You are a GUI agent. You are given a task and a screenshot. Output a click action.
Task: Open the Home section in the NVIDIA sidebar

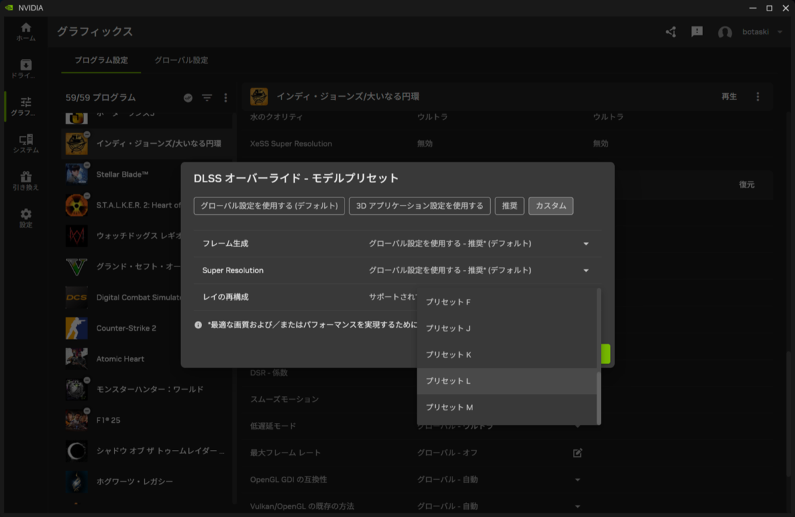[25, 32]
